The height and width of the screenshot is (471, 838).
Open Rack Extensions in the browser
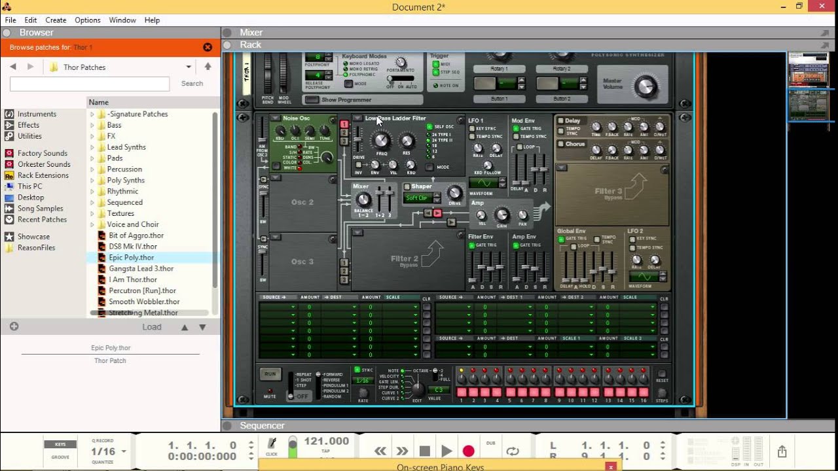37,175
